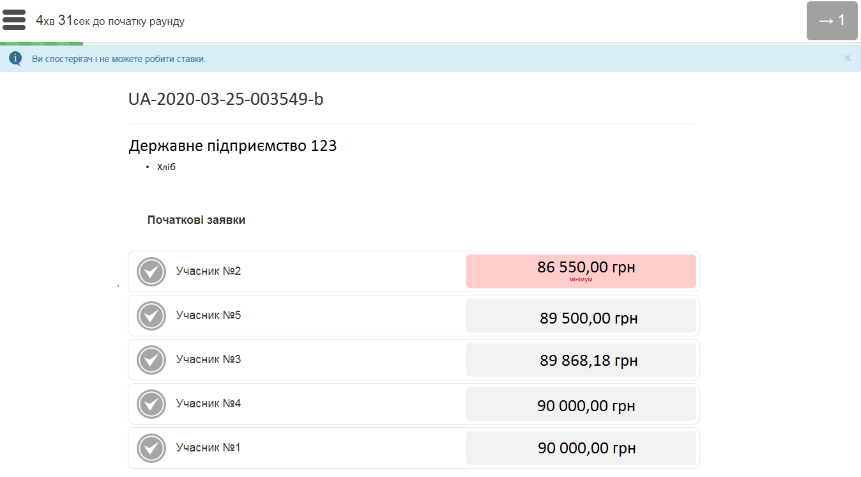Click checkmark icon for Учасник №3
The image size is (861, 477).
point(151,360)
